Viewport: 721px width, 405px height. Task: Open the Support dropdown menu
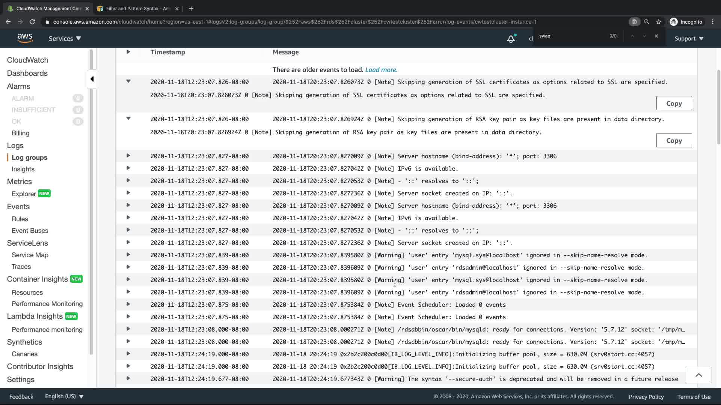pos(689,39)
